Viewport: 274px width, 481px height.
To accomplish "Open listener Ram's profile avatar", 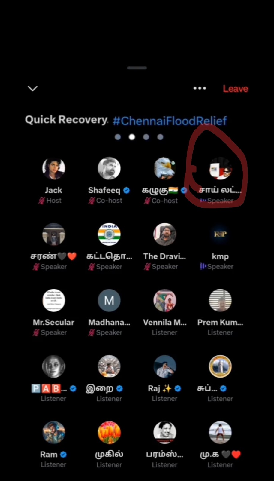I will pos(53,432).
